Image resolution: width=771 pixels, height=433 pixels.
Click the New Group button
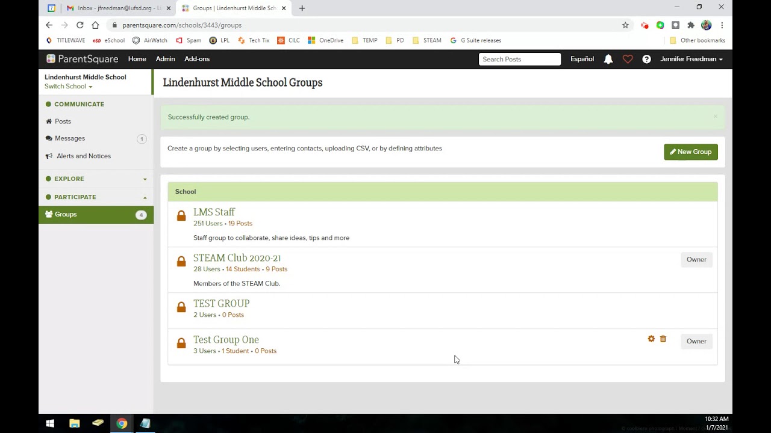(x=691, y=152)
